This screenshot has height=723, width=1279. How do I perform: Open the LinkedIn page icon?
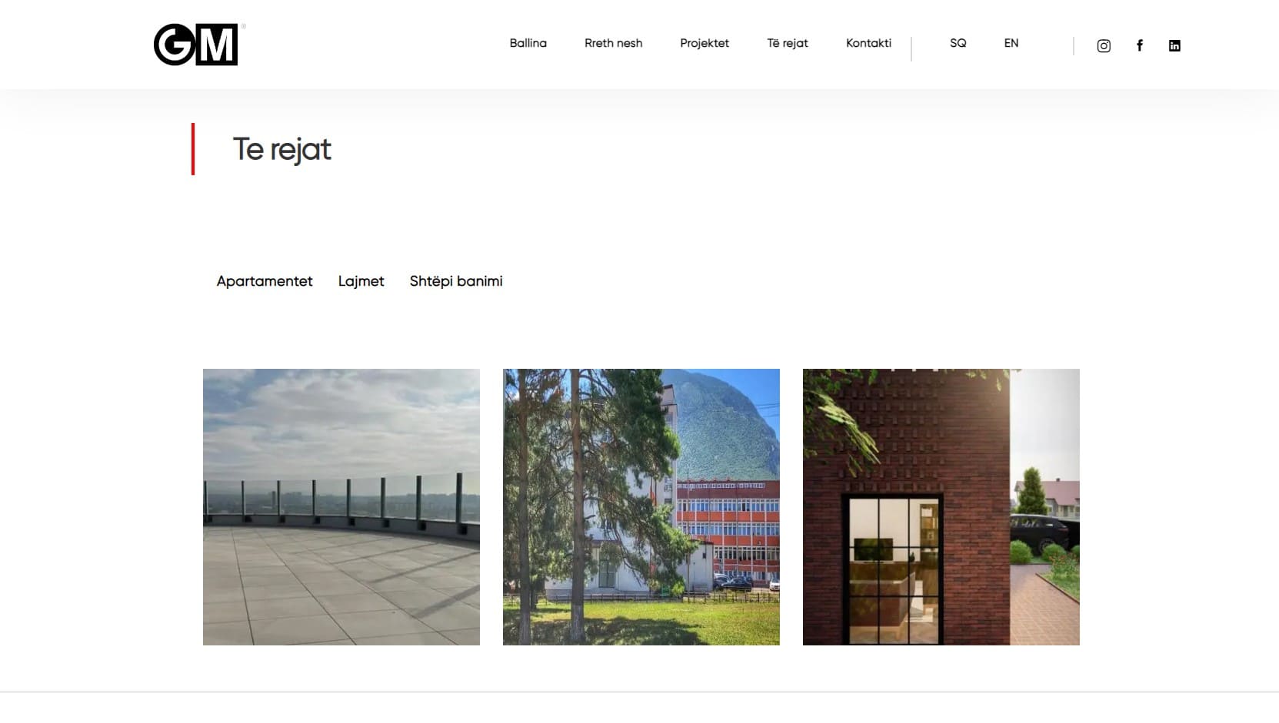(x=1174, y=46)
